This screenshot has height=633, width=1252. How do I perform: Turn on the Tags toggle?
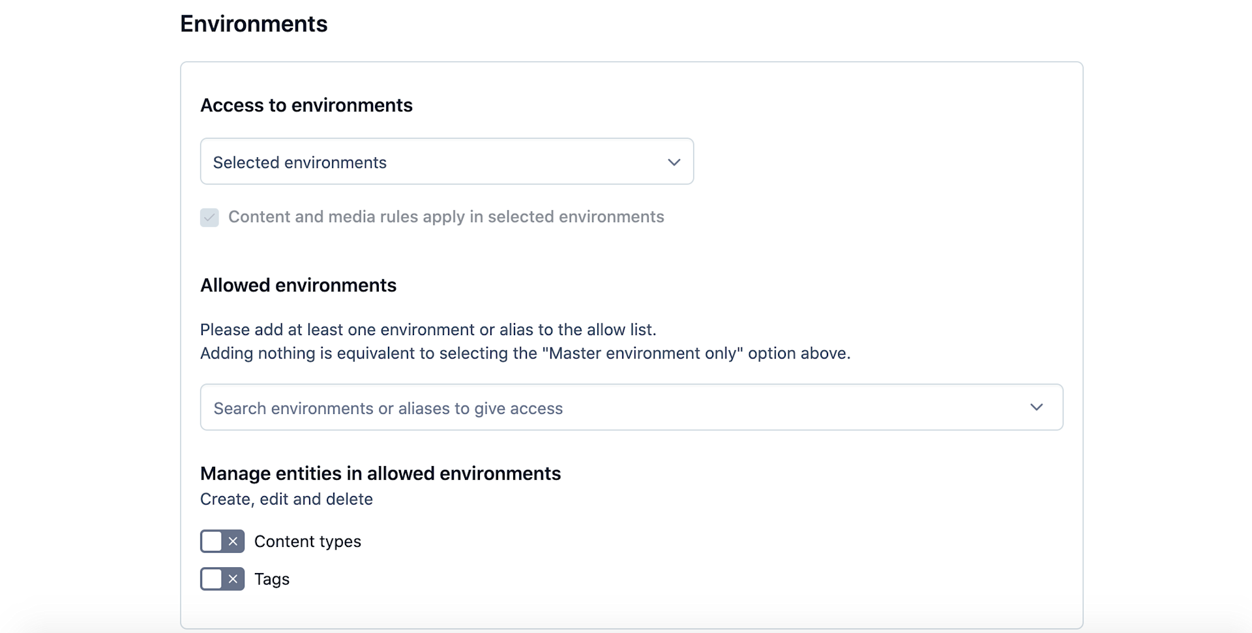pos(222,579)
